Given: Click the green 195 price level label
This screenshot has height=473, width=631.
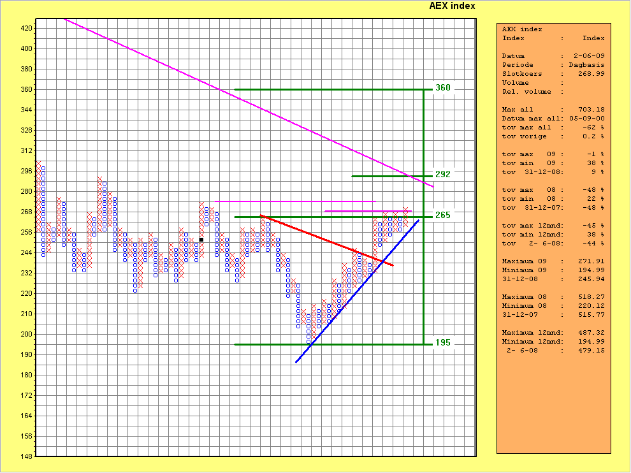Looking at the screenshot, I should click(x=442, y=342).
